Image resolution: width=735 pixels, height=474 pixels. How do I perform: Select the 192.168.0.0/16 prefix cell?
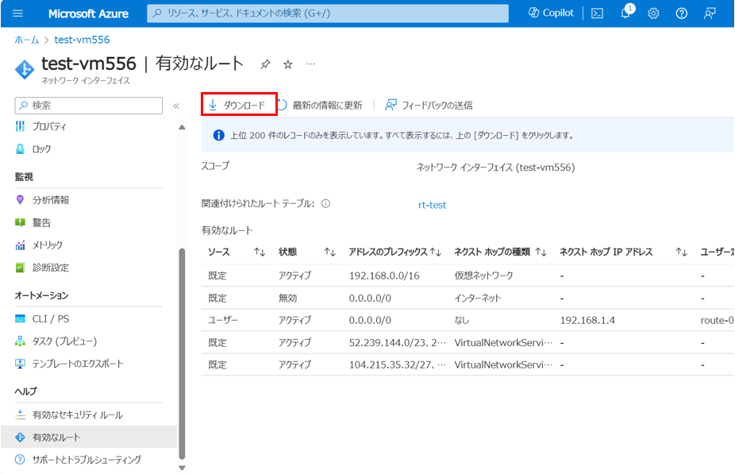tap(384, 276)
